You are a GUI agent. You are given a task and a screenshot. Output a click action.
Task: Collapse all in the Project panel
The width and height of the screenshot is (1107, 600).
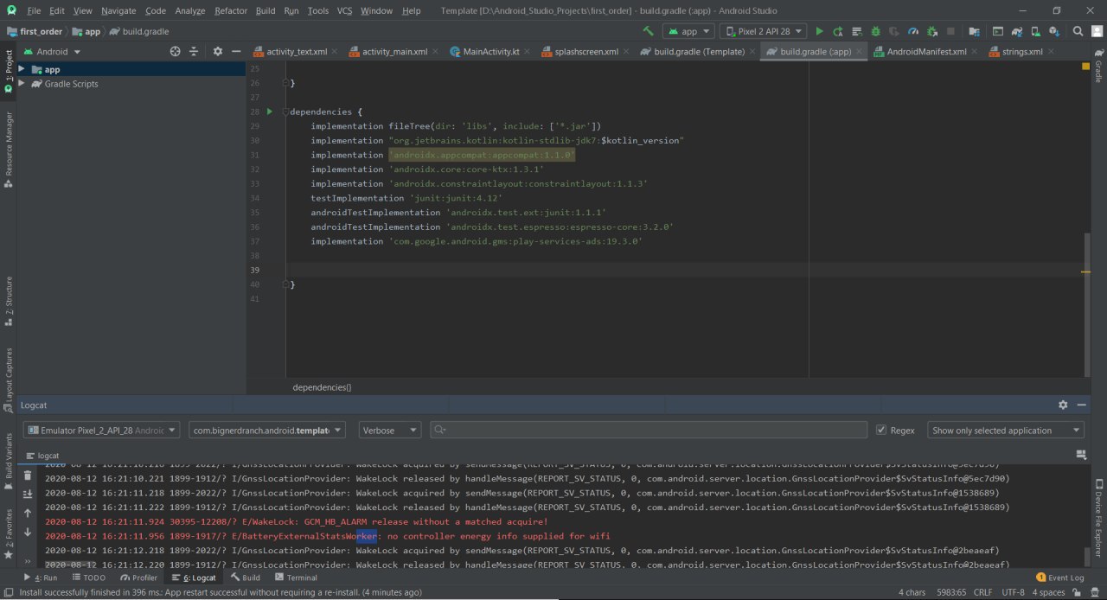coord(194,52)
